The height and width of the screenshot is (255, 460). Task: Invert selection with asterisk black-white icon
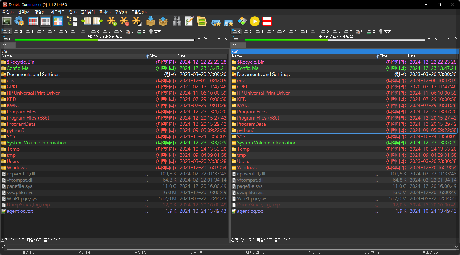[137, 21]
